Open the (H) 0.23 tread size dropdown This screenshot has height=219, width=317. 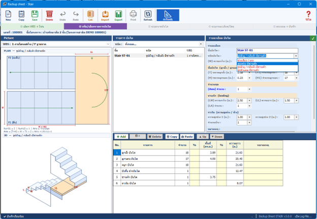(x=249, y=78)
